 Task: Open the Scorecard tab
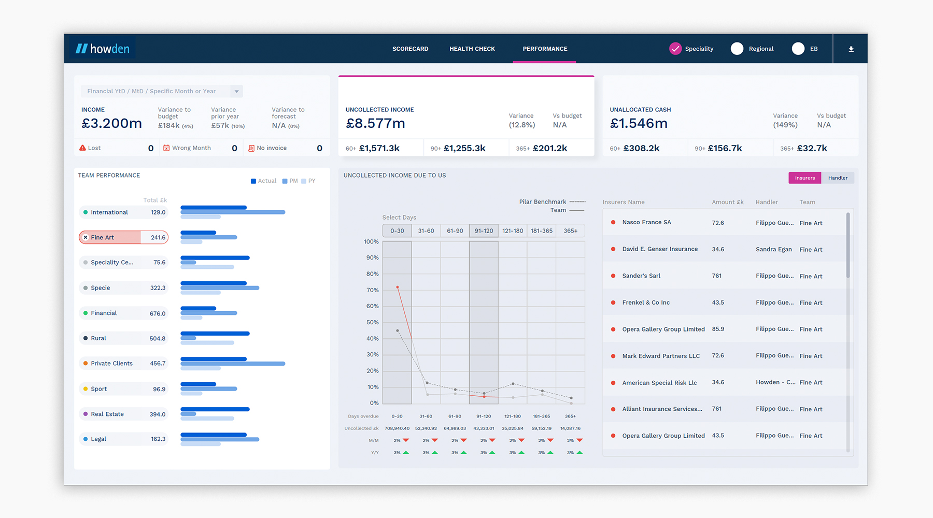tap(410, 49)
